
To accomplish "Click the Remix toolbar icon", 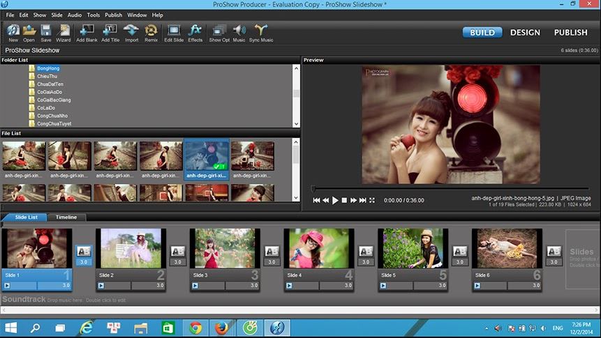I will tap(151, 33).
